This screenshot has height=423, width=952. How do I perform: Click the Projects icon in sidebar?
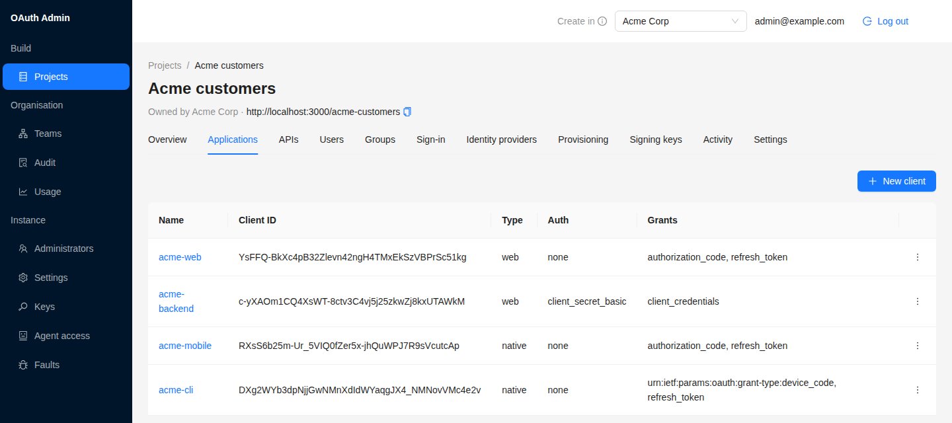click(x=23, y=77)
